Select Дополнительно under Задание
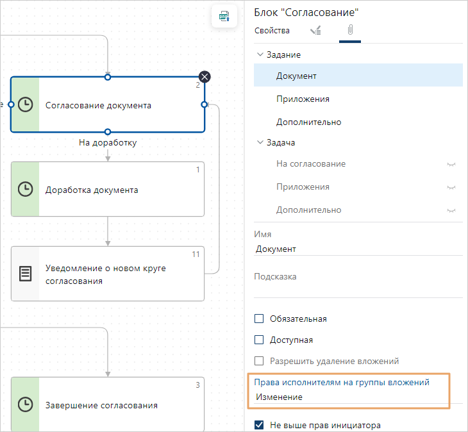Image resolution: width=468 pixels, height=432 pixels. pyautogui.click(x=308, y=122)
